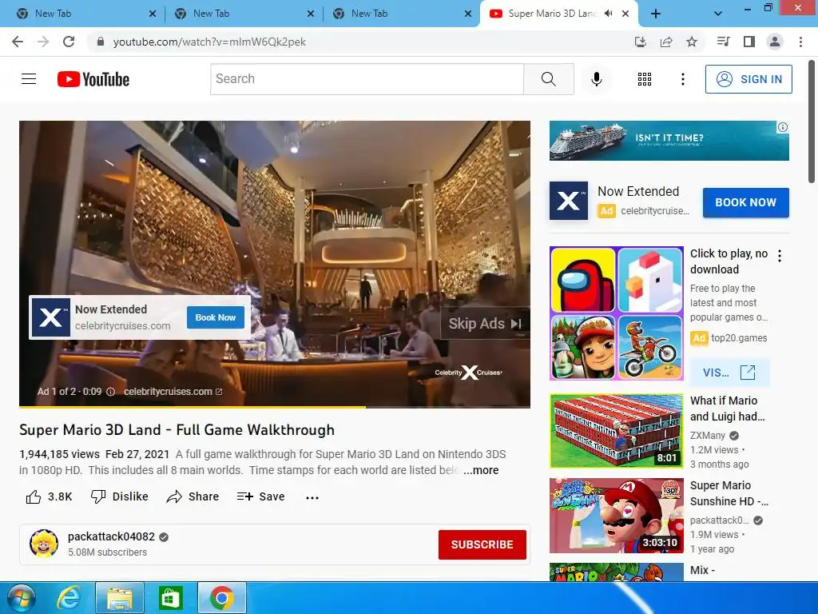Start voice search with microphone icon

[596, 79]
